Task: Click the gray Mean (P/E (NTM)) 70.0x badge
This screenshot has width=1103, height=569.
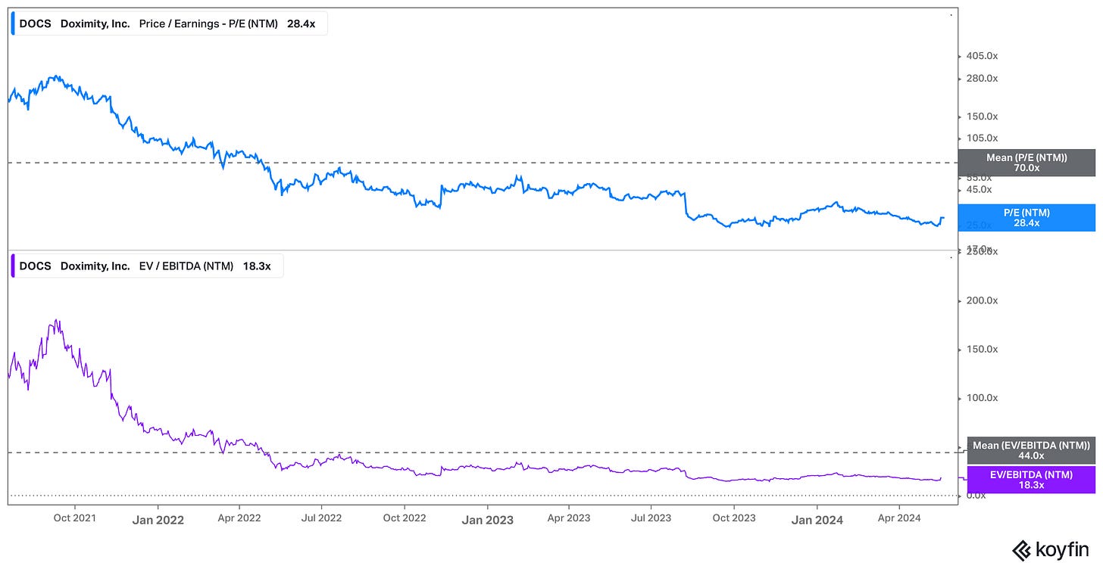Action: click(x=1026, y=162)
